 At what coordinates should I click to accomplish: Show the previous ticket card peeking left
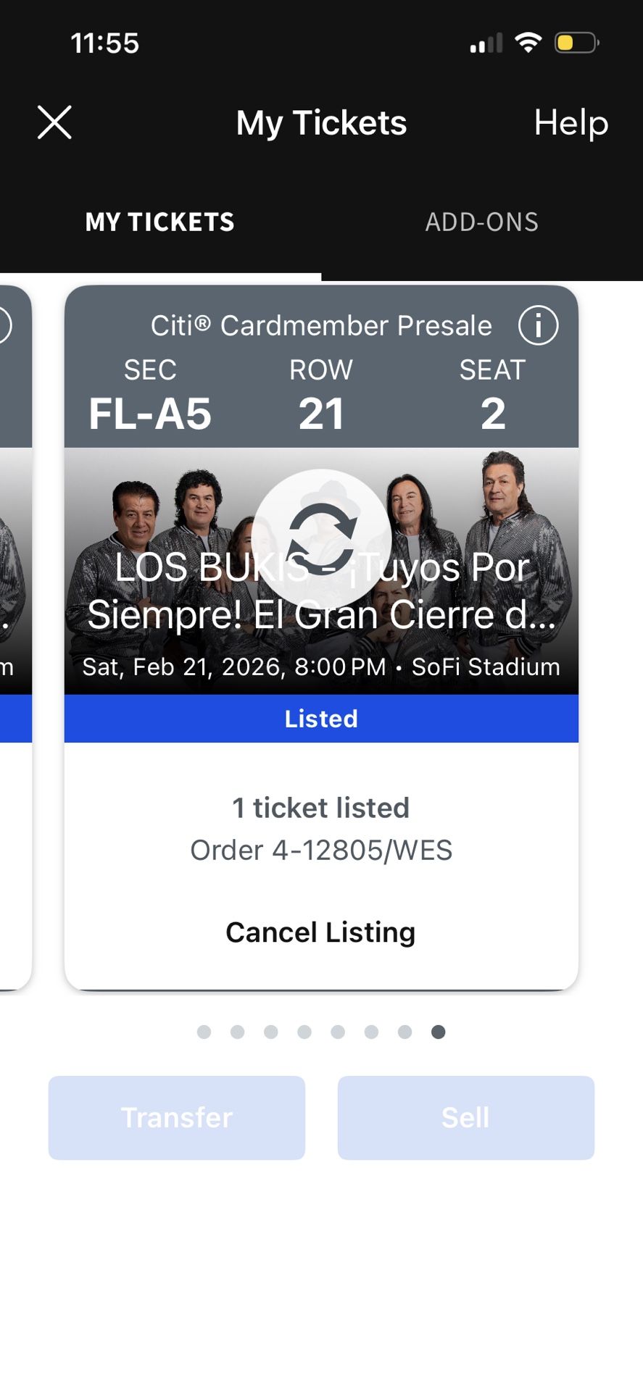coord(14,638)
